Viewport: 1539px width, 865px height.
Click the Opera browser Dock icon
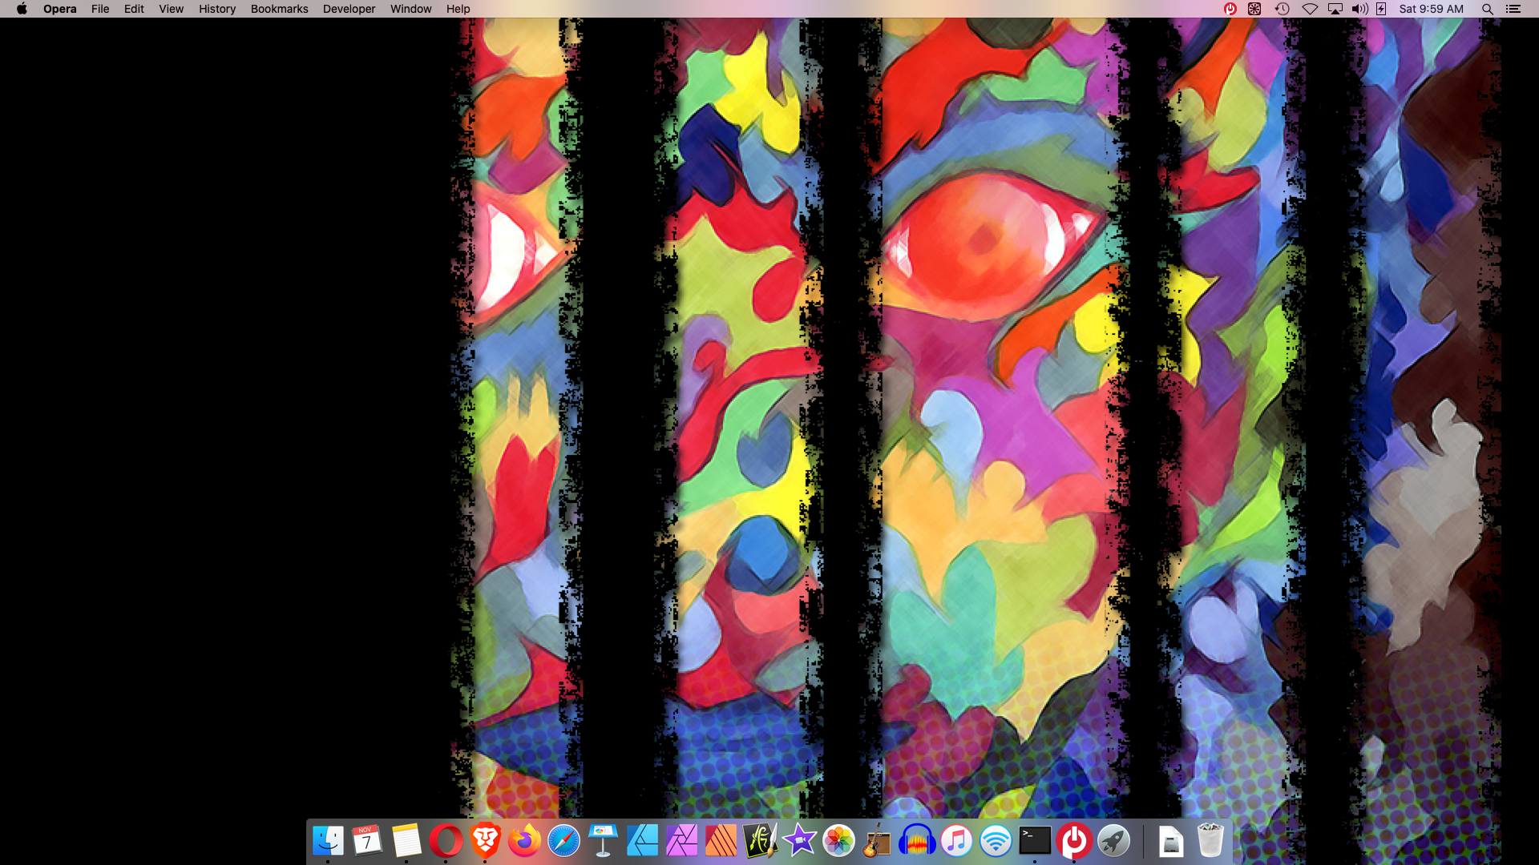coord(446,841)
